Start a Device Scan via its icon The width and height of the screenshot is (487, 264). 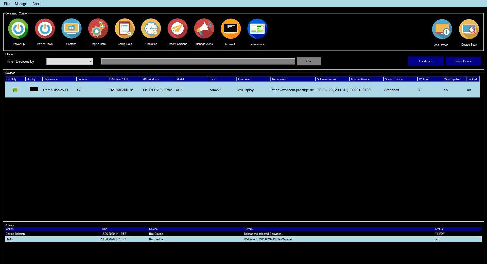(468, 29)
